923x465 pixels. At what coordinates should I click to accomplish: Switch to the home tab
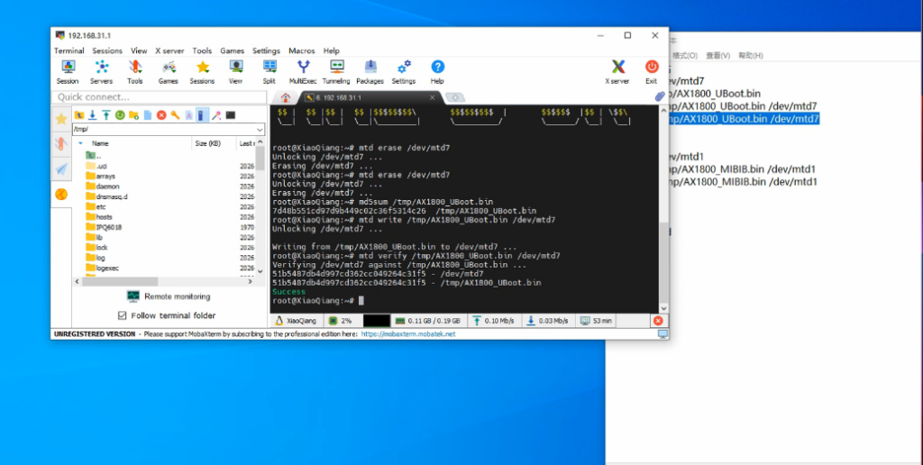click(286, 97)
